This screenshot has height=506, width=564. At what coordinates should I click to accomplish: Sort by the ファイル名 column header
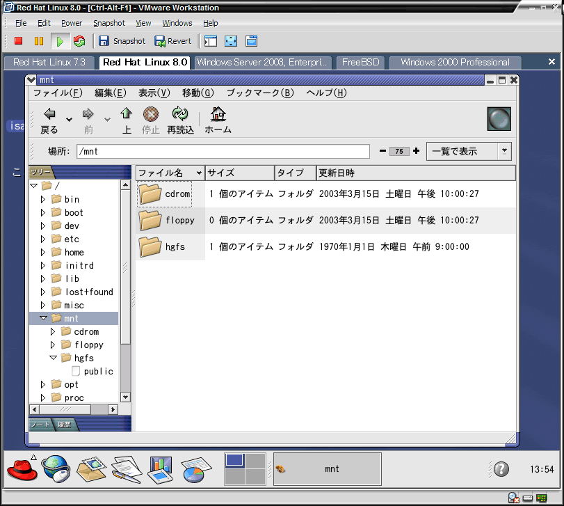170,173
